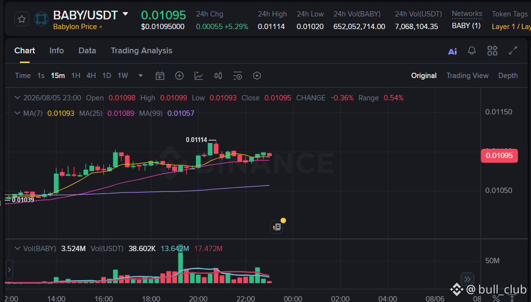Collapse the MA indicator legend
Screen dimensions: 531x302
pos(17,113)
